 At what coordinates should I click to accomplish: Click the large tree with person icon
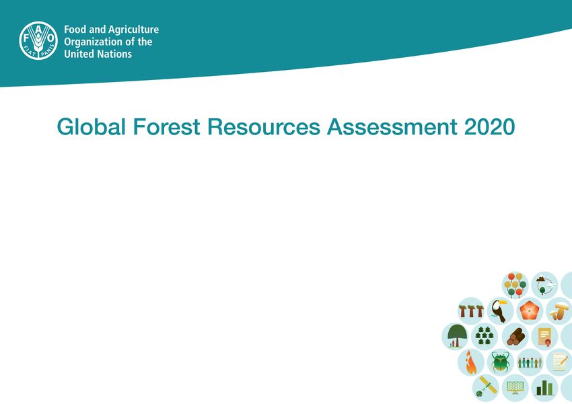pyautogui.click(x=456, y=337)
